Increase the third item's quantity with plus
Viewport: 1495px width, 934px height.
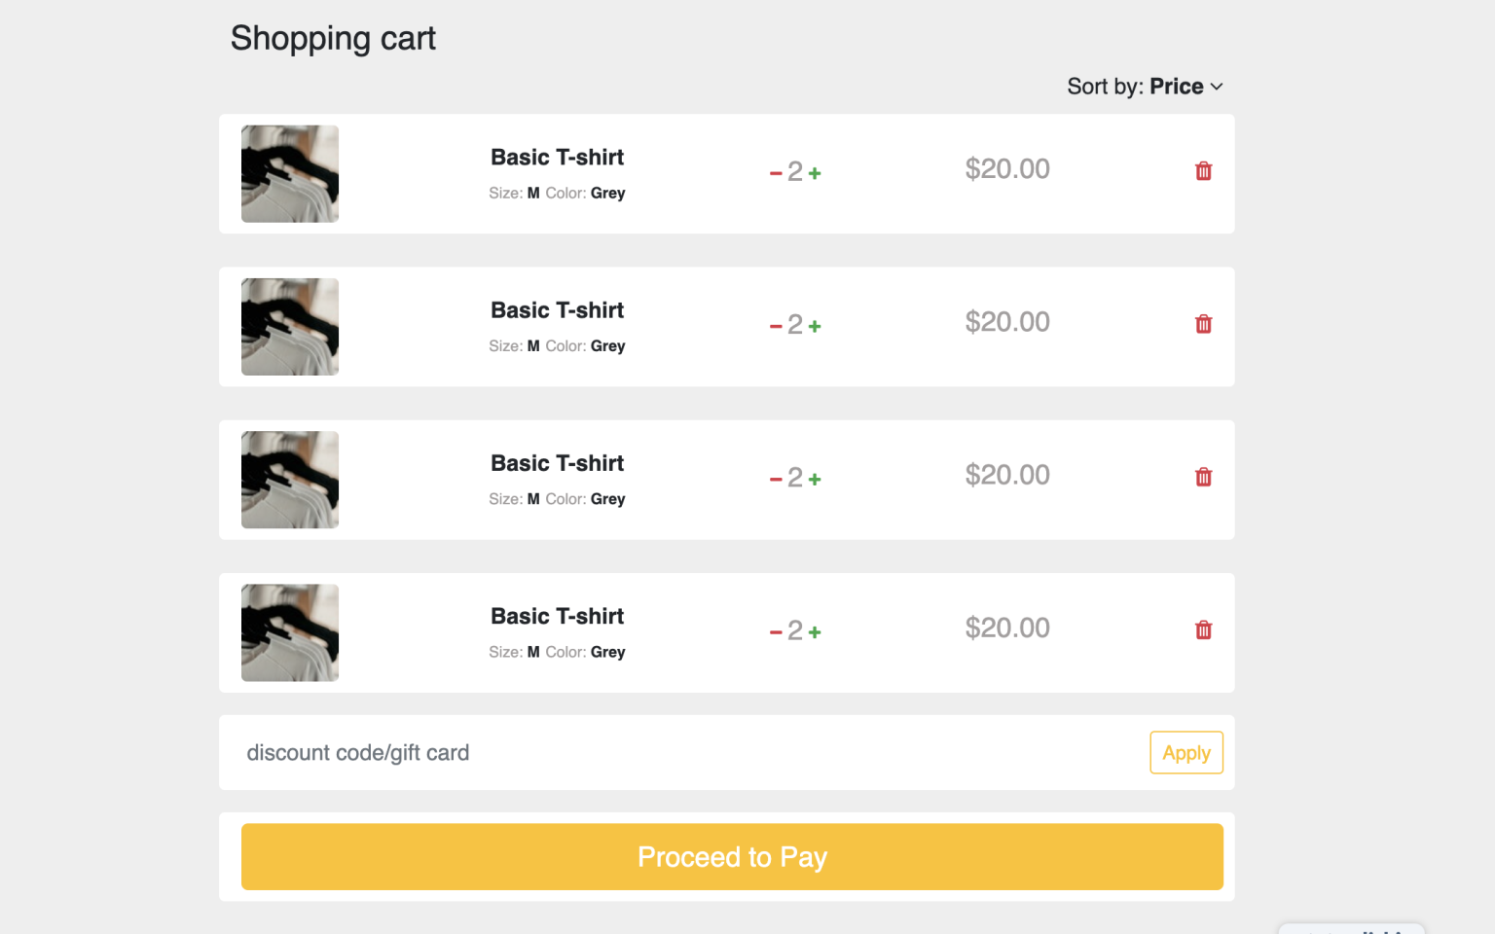click(x=815, y=477)
